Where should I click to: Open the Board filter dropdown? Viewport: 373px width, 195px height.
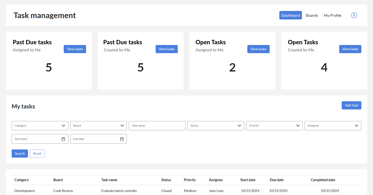[99, 125]
